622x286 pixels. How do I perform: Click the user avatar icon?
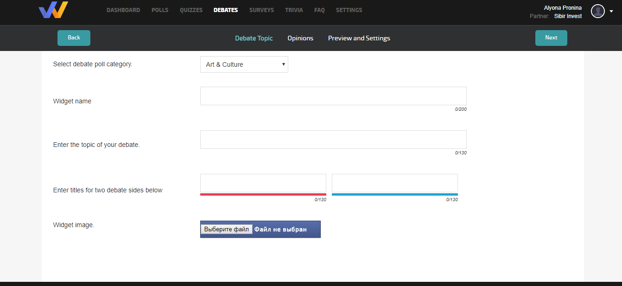click(x=597, y=11)
